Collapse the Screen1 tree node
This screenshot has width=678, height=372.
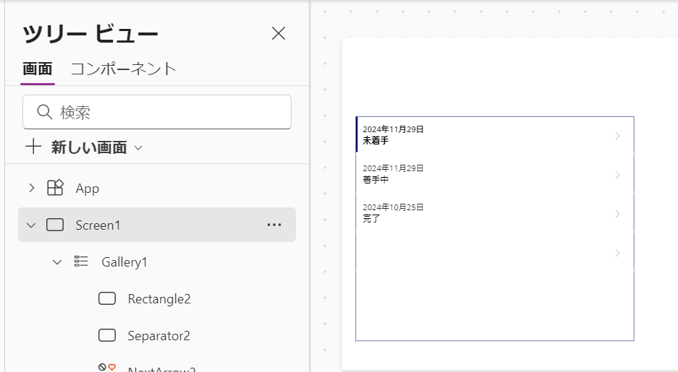tap(31, 225)
